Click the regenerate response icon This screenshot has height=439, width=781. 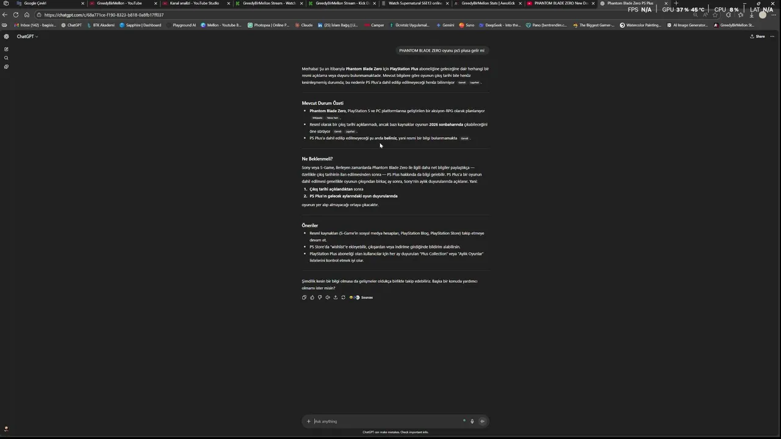tap(343, 298)
